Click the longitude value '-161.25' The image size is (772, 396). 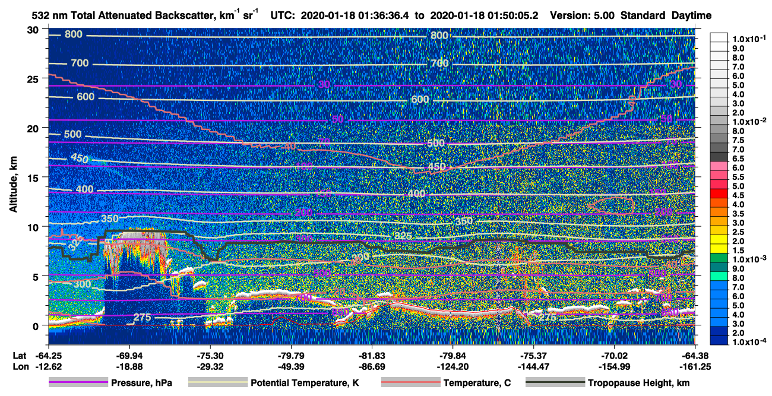(695, 366)
